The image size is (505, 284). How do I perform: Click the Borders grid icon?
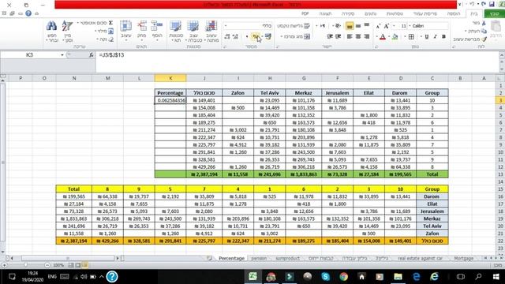(411, 37)
